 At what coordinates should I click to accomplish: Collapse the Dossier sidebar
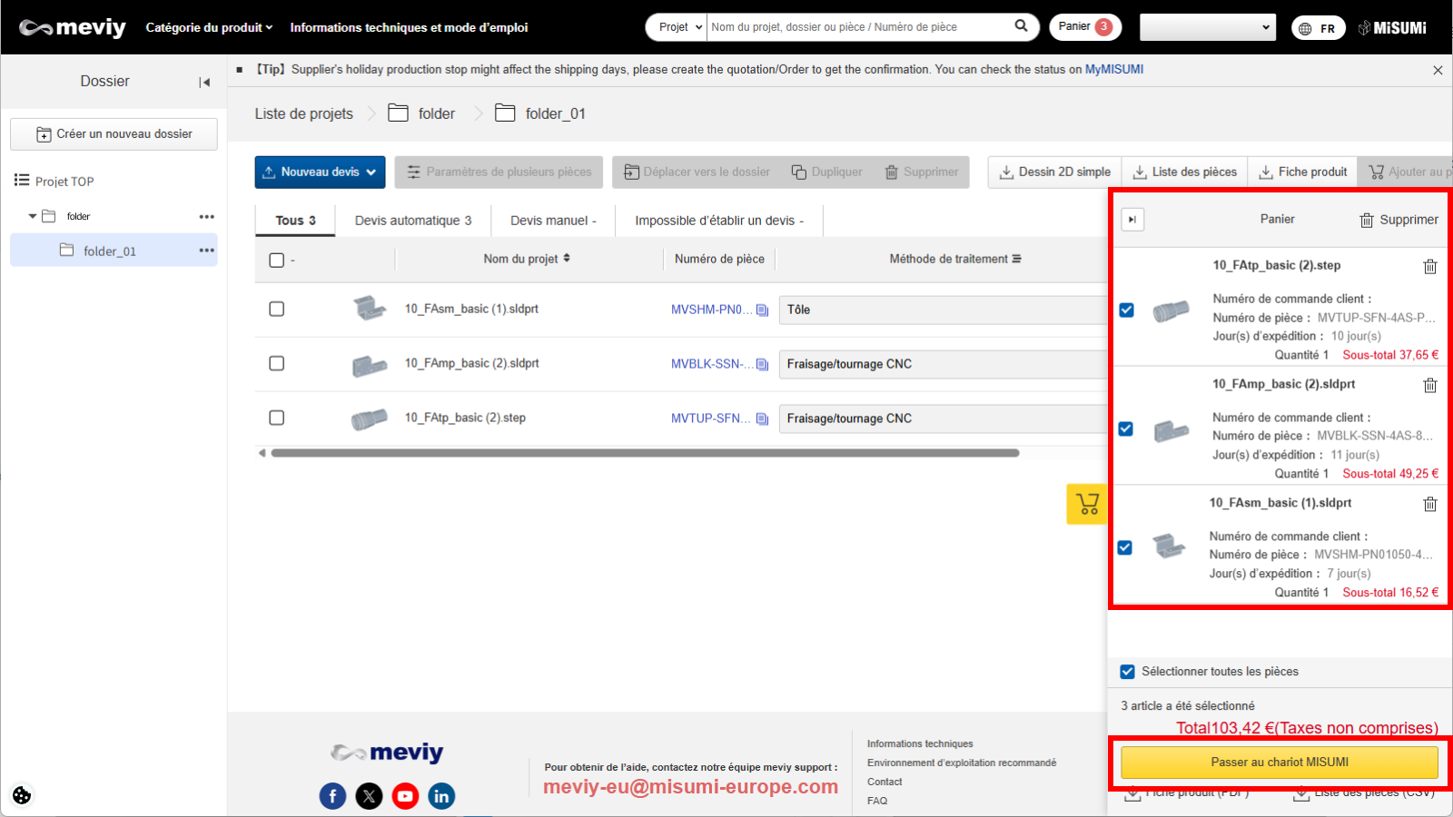coord(204,82)
